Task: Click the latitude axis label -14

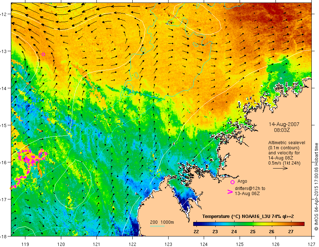Action: click(4, 88)
